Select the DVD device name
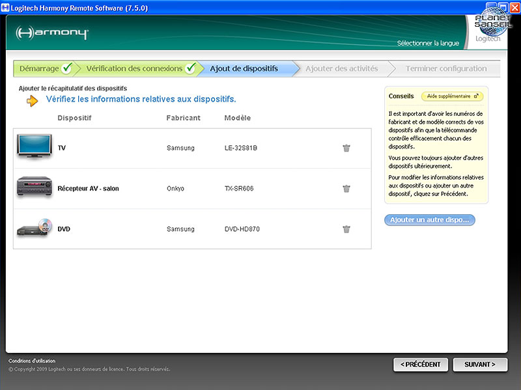The width and height of the screenshot is (521, 390). coord(64,229)
